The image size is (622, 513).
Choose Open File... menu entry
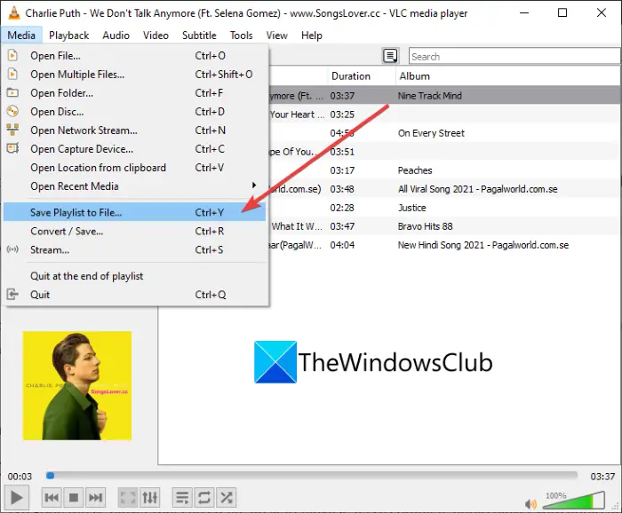(134, 55)
